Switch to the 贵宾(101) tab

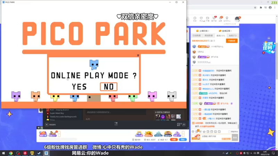pyautogui.click(x=221, y=36)
